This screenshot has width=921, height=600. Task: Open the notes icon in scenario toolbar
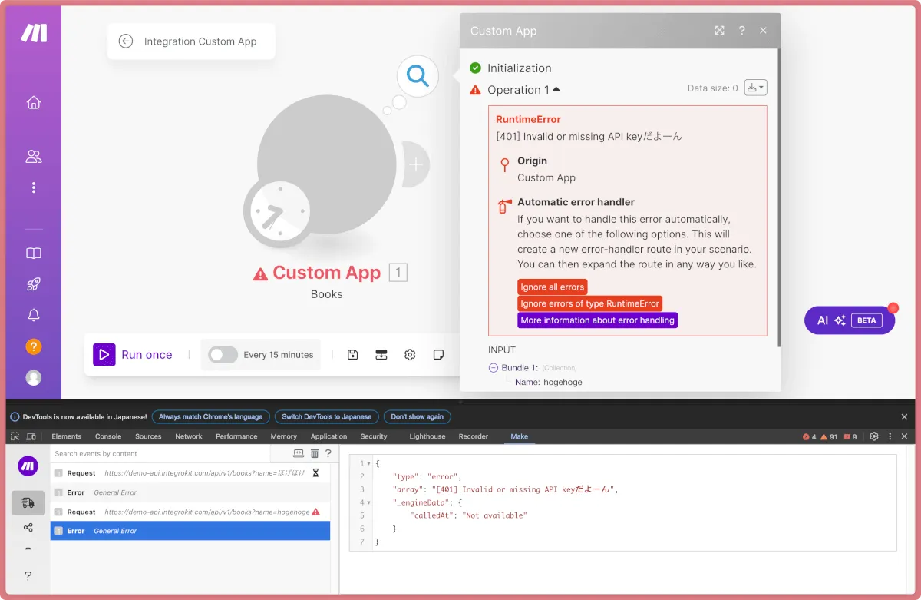[x=438, y=355]
